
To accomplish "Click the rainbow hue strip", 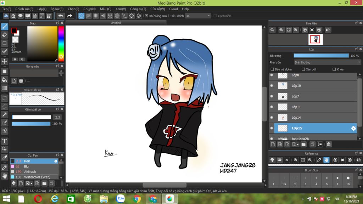I will pos(61,44).
